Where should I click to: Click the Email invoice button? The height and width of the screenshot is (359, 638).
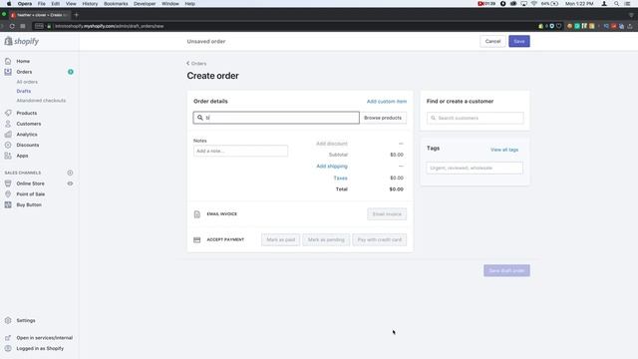387,214
